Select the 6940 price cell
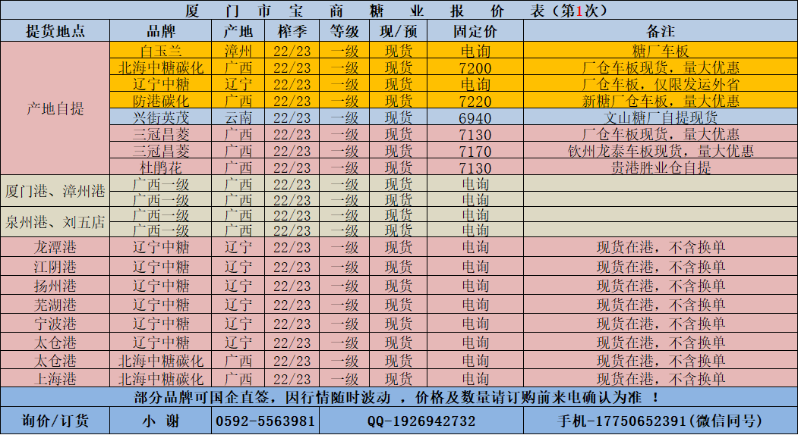Screen dimensions: 798x435 point(475,118)
